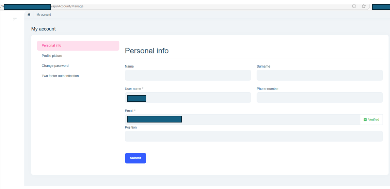Open the sidebar menu icon
390x189 pixels.
pos(15,19)
